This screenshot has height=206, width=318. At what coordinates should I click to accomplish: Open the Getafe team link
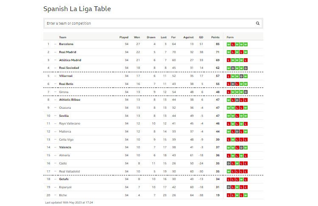click(x=64, y=179)
